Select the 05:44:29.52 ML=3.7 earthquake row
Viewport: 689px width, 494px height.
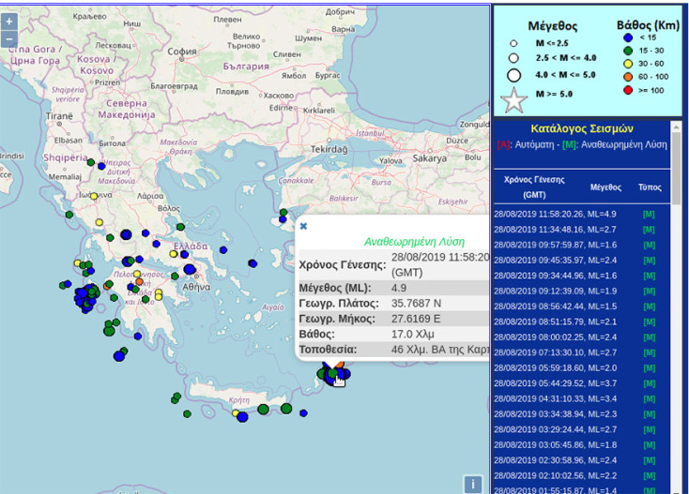coord(555,382)
